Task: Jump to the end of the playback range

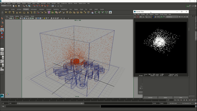Action: coord(196,100)
